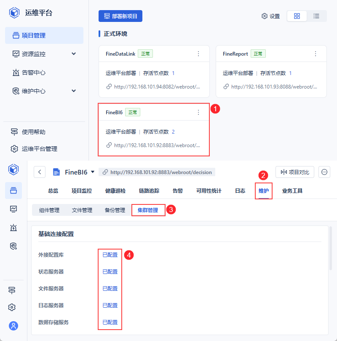
Task: Select collapsed sidebar alarm center icon
Action: (x=13, y=228)
